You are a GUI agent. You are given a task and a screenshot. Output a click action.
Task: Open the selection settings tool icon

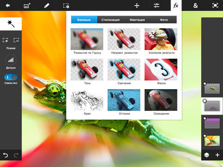66,6
